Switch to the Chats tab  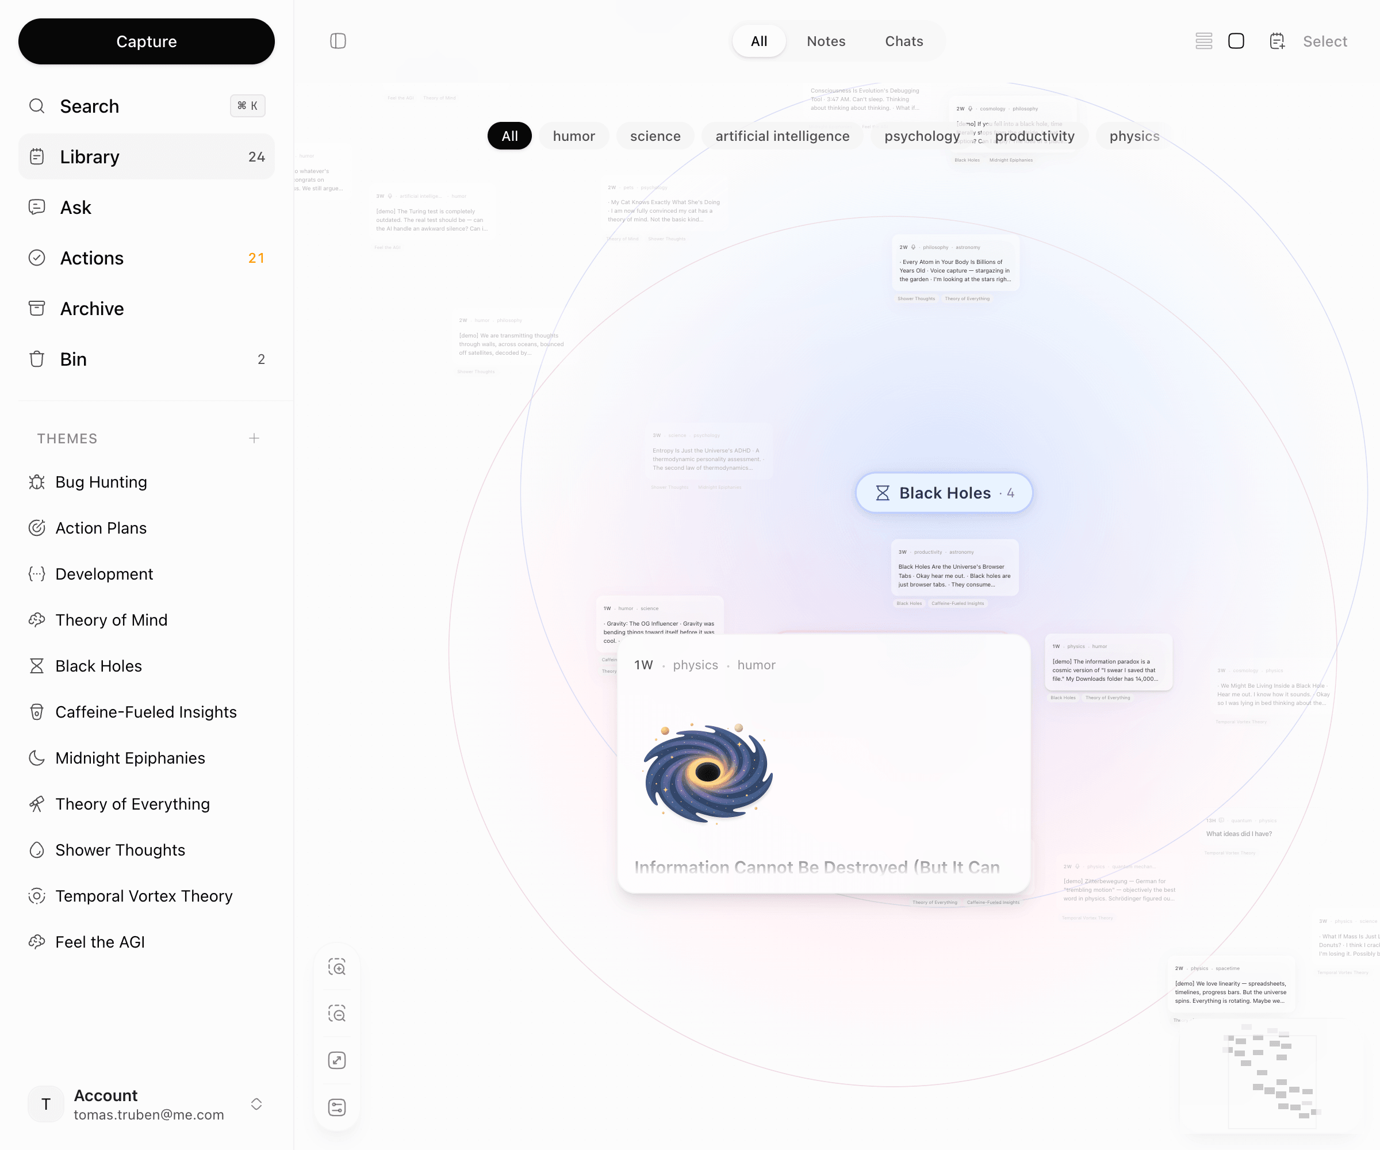pyautogui.click(x=903, y=41)
